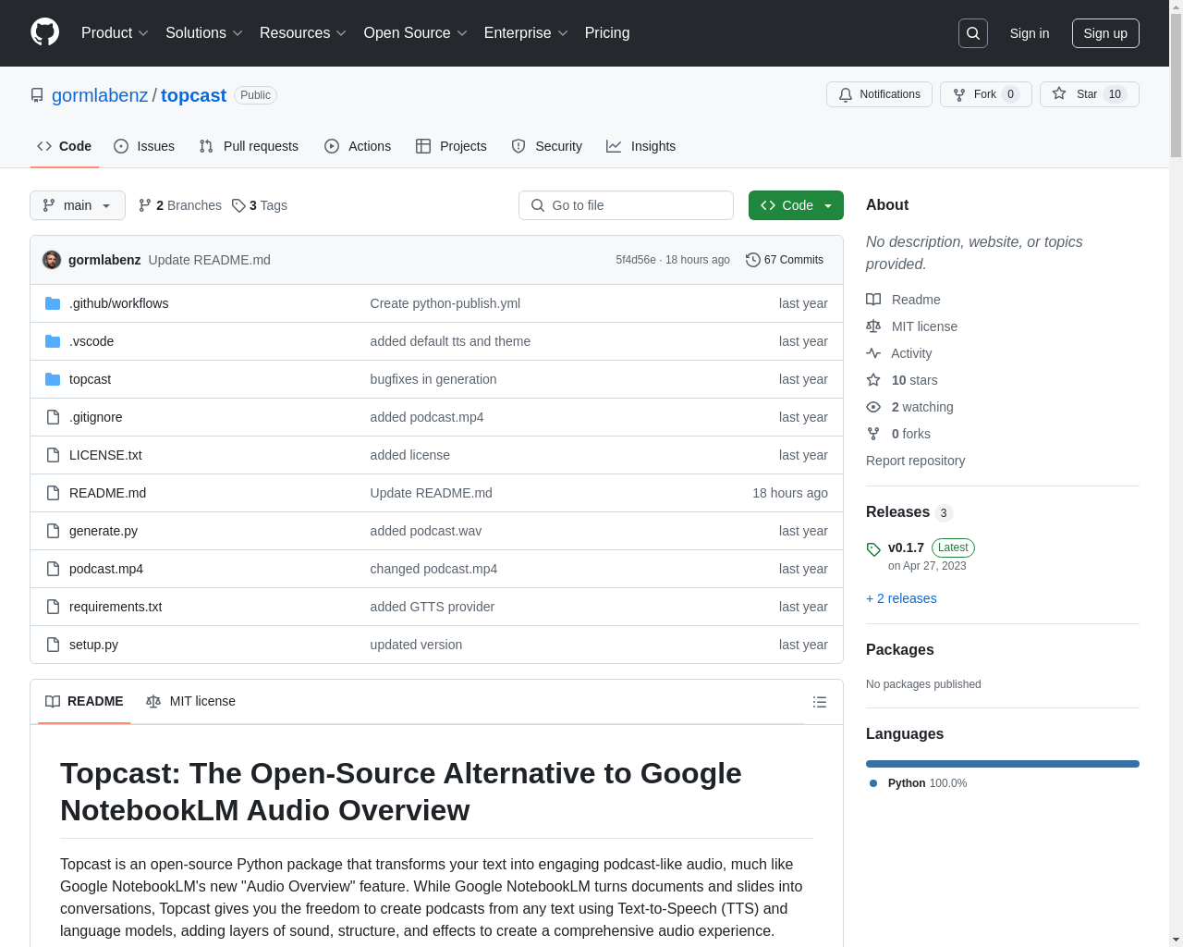Open the main branch selector dropdown
1183x947 pixels.
78,205
